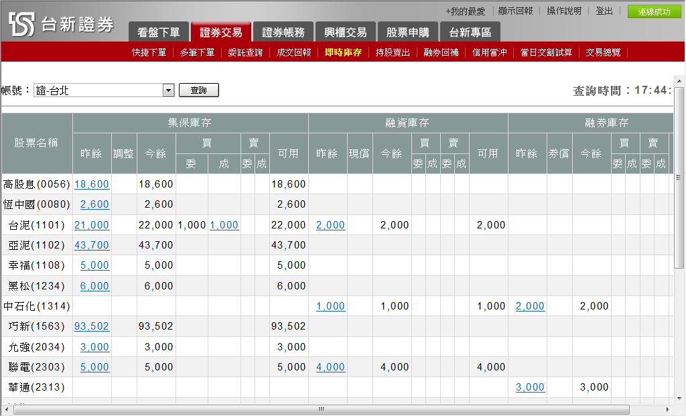The height and width of the screenshot is (416, 686).
Task: Switch to the 看盤下單 tab
Action: click(158, 32)
